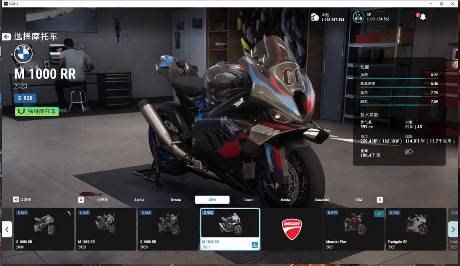Click the 190.4千克 weight value
This screenshot has width=460, height=266.
(370, 155)
